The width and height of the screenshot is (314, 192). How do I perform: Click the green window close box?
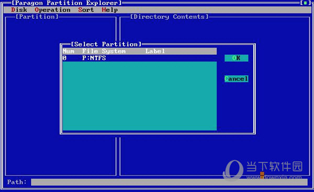(x=305, y=3)
